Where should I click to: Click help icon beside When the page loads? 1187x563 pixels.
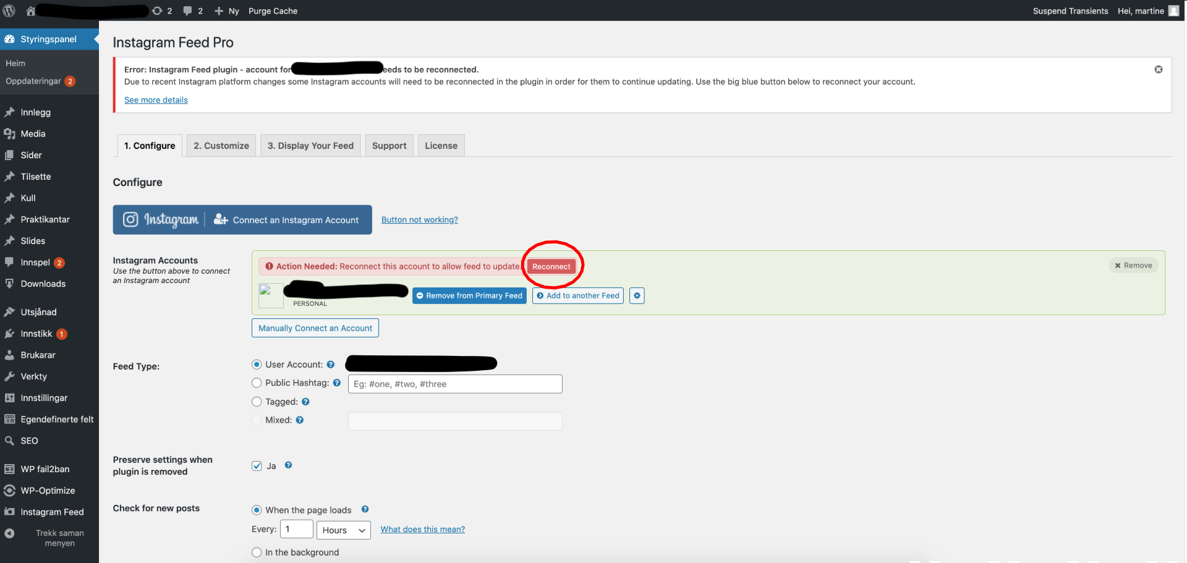(365, 509)
